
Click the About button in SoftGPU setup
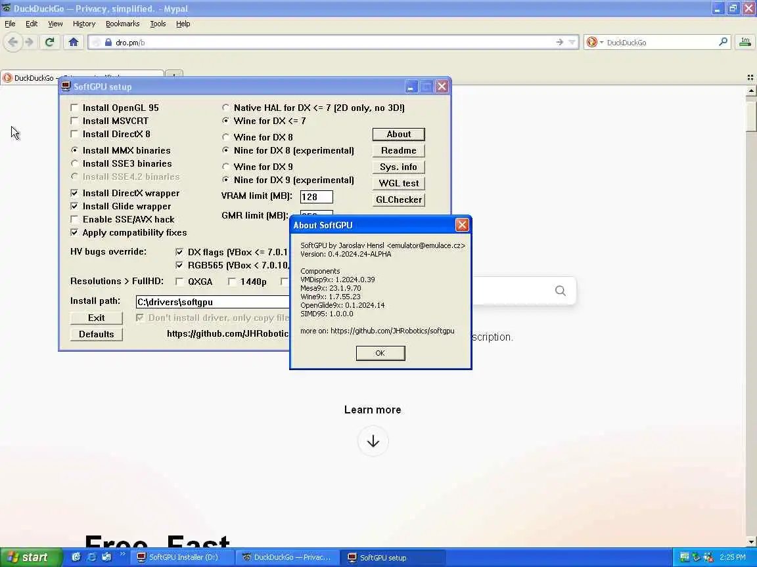[399, 134]
